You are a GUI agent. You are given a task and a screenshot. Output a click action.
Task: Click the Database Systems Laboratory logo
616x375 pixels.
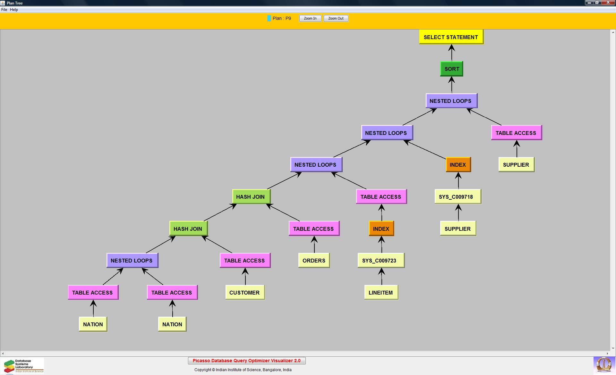[x=22, y=366]
